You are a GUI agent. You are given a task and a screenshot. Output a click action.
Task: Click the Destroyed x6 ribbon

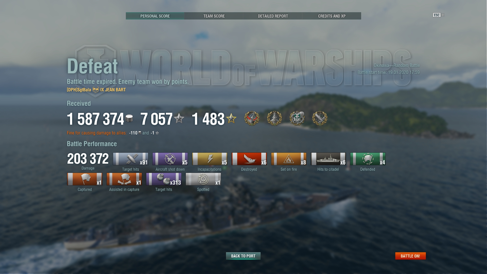click(x=249, y=159)
